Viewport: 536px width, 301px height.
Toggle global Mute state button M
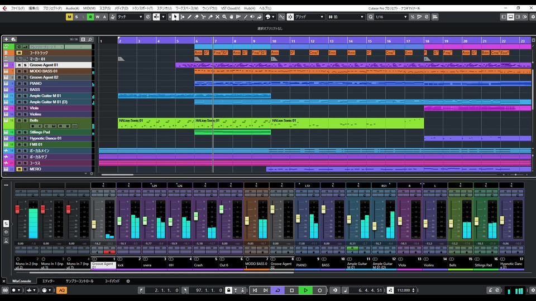[x=69, y=17]
